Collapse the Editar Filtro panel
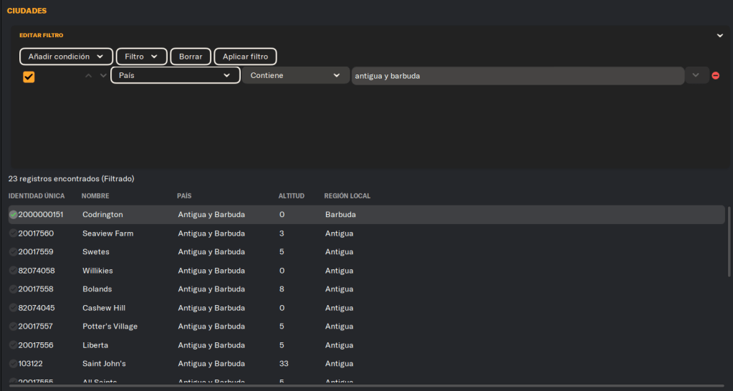The width and height of the screenshot is (733, 391). [x=720, y=35]
